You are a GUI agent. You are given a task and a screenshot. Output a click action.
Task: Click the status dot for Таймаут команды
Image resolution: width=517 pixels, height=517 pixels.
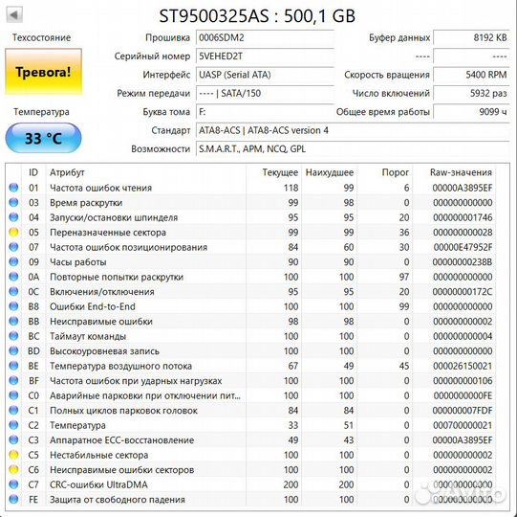tap(13, 336)
